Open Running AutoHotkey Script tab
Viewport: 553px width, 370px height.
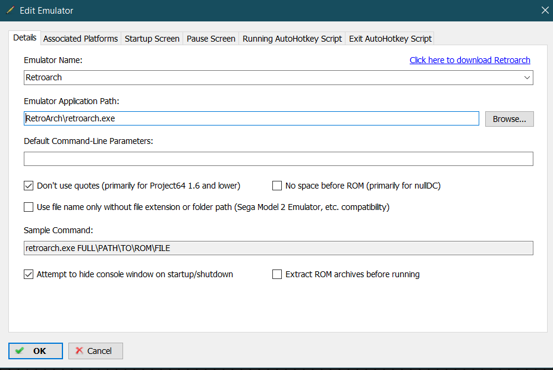coord(292,39)
